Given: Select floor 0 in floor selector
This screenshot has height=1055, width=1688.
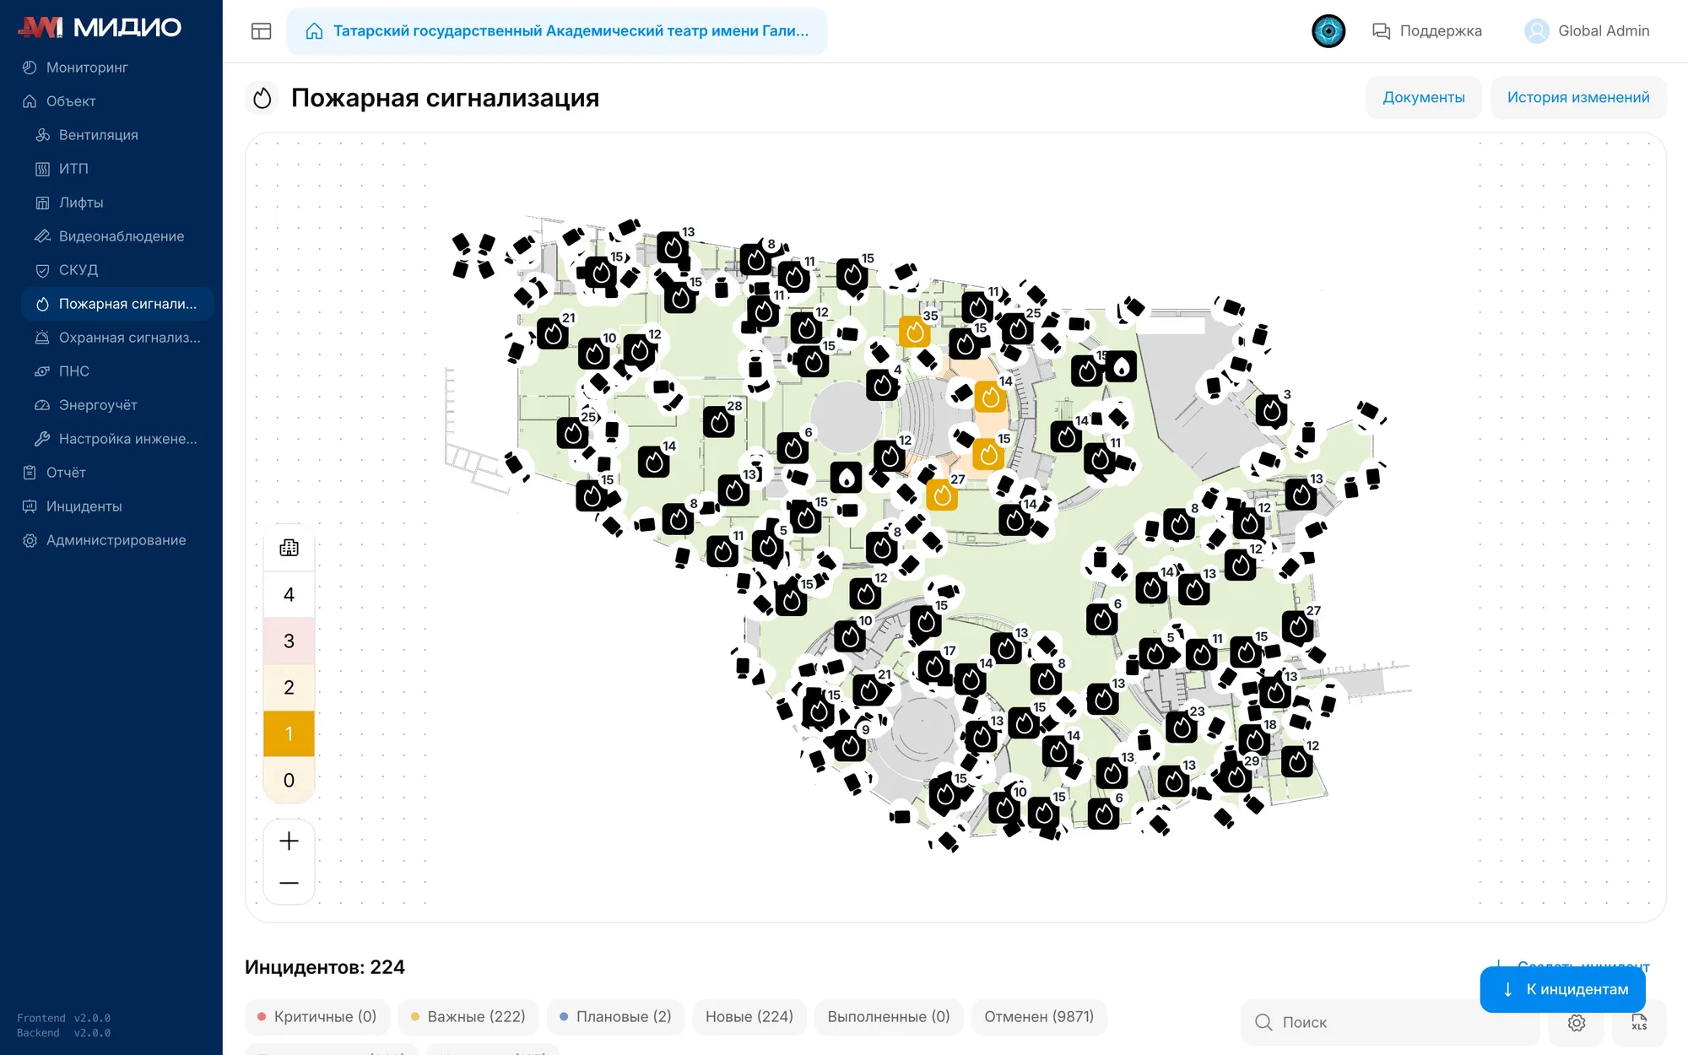Looking at the screenshot, I should point(289,780).
